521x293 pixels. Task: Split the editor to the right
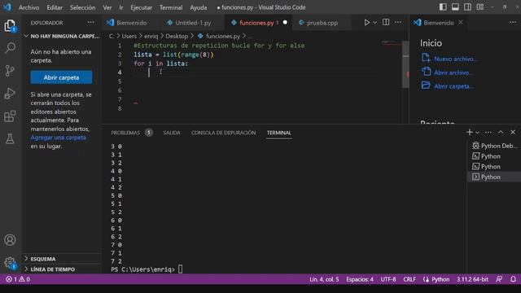(x=386, y=23)
